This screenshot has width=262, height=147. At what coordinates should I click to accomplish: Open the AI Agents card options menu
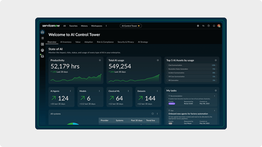[70, 91]
